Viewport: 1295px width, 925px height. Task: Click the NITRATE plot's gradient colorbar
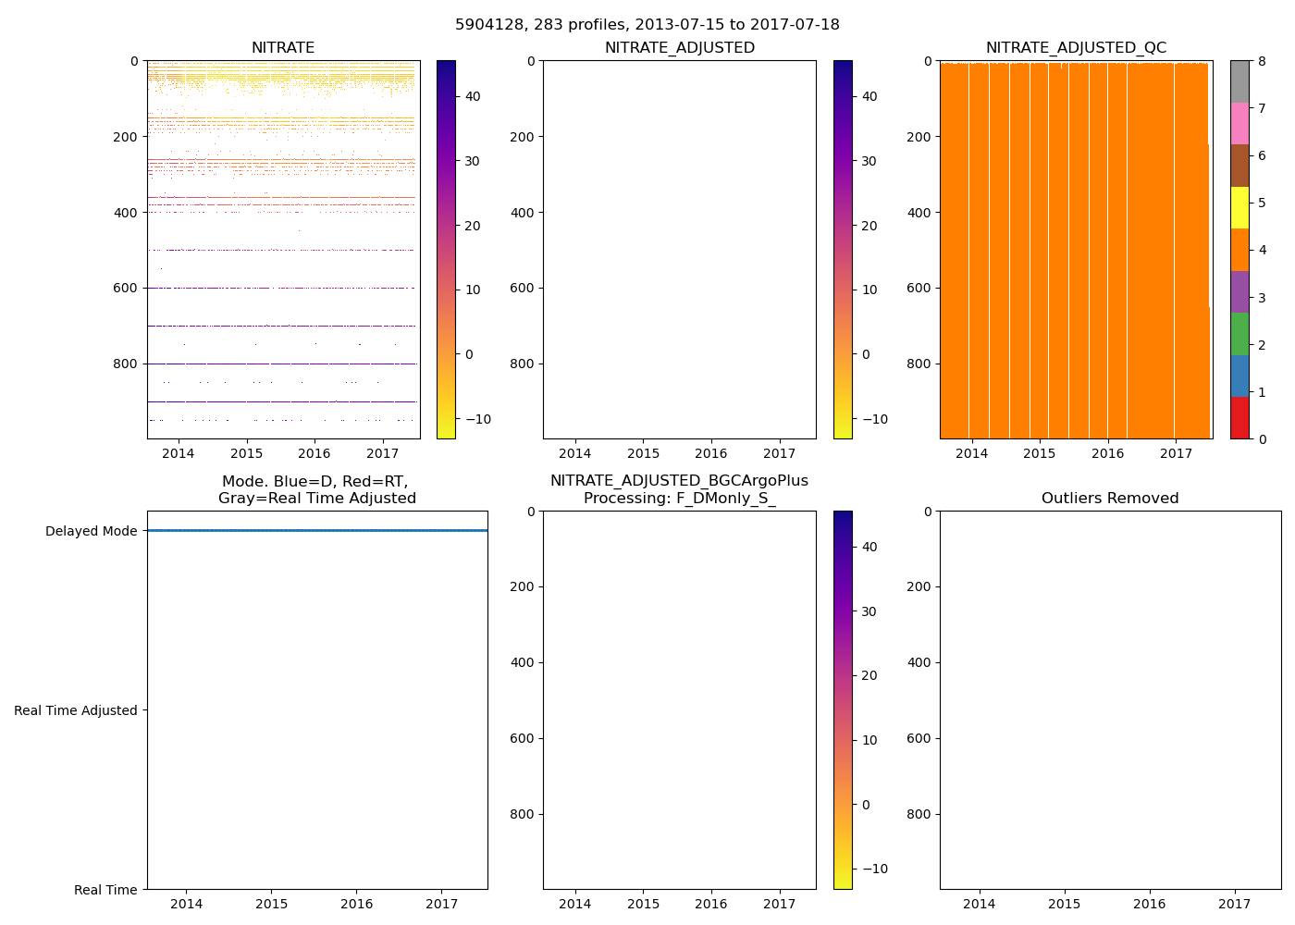(x=446, y=250)
